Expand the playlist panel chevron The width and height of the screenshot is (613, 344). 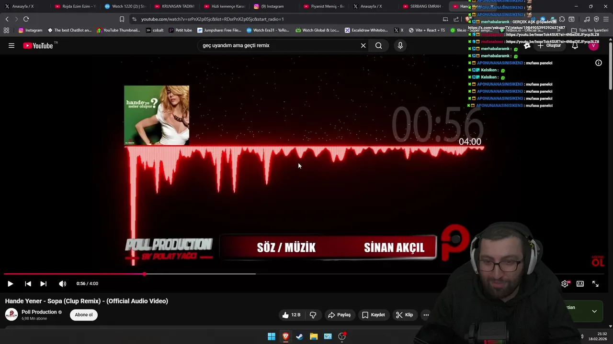click(594, 312)
